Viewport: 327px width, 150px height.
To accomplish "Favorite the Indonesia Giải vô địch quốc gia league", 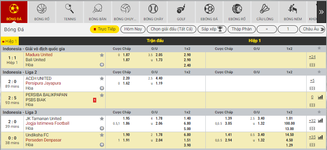I will point(319,48).
